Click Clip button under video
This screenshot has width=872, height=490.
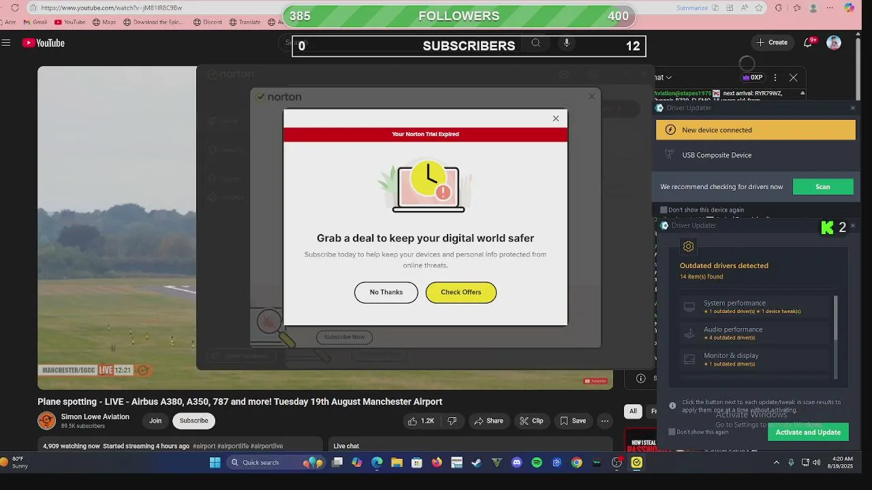(531, 421)
